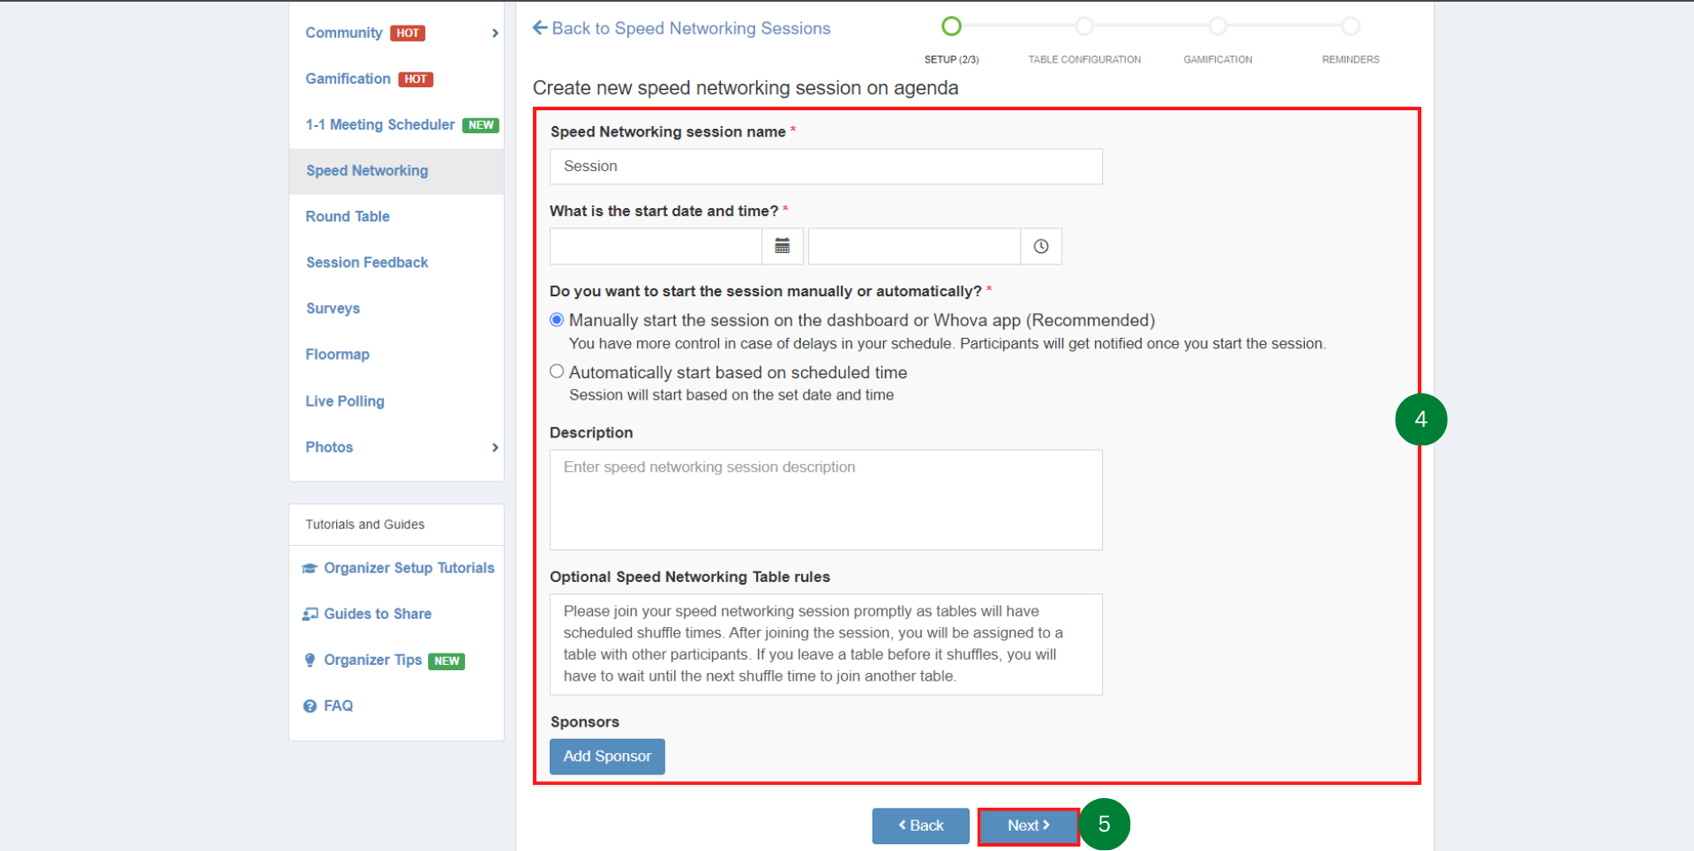This screenshot has width=1694, height=851.
Task: Expand the Photos sidebar section
Action: click(x=494, y=447)
